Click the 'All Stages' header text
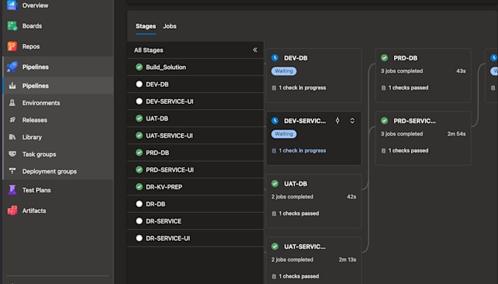Screen dimensions: 498x284 tap(149, 50)
